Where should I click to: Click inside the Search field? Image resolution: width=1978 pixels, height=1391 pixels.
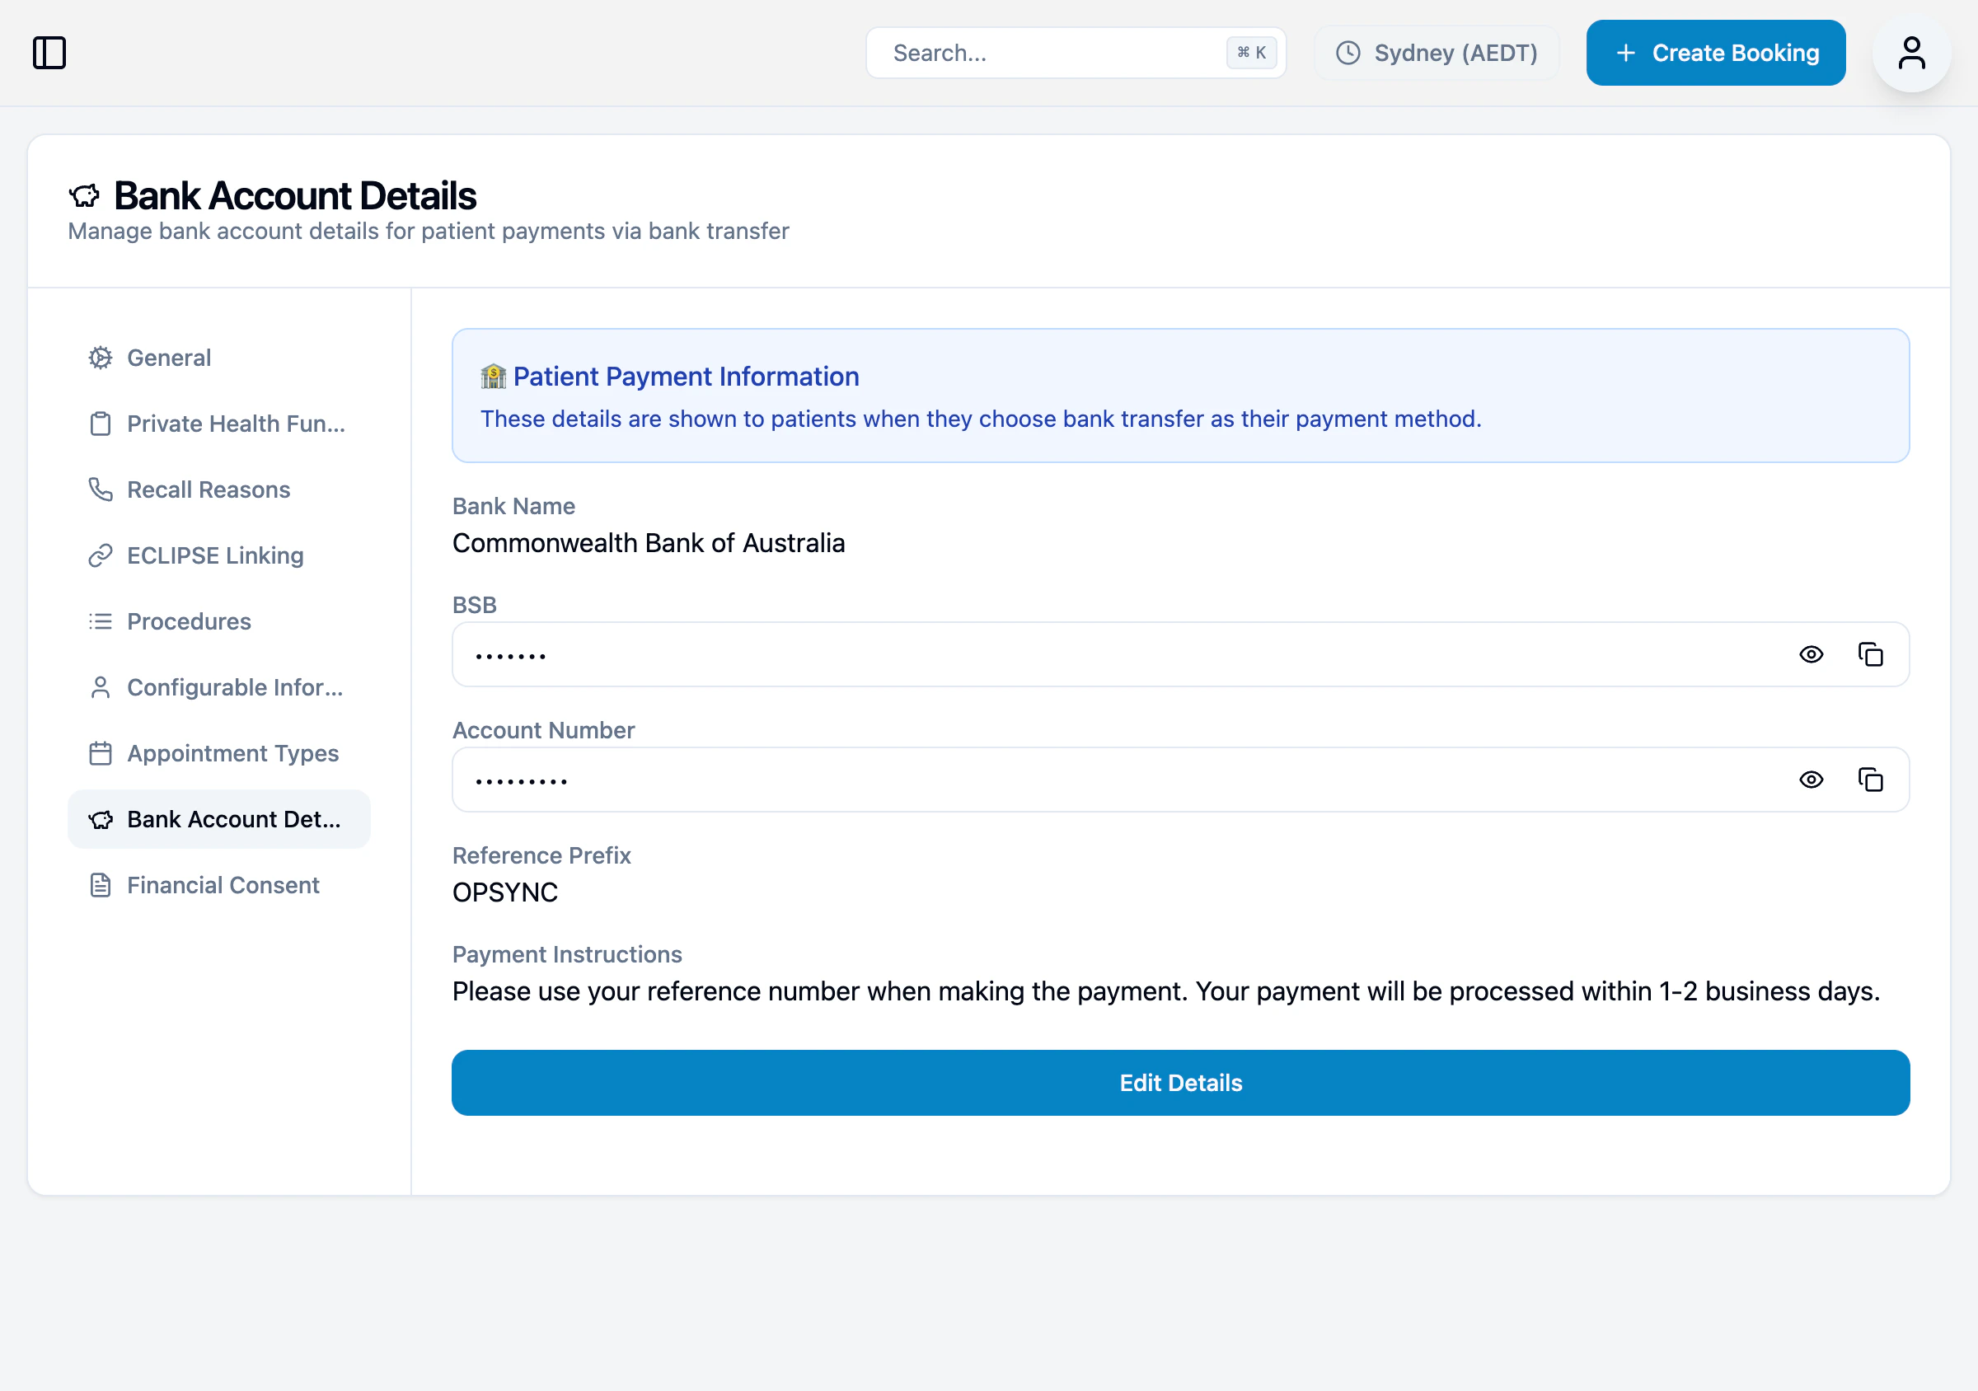pos(1034,53)
